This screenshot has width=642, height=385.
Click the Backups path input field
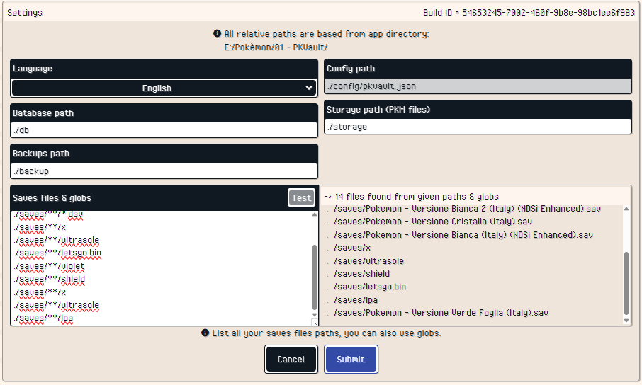pos(164,171)
